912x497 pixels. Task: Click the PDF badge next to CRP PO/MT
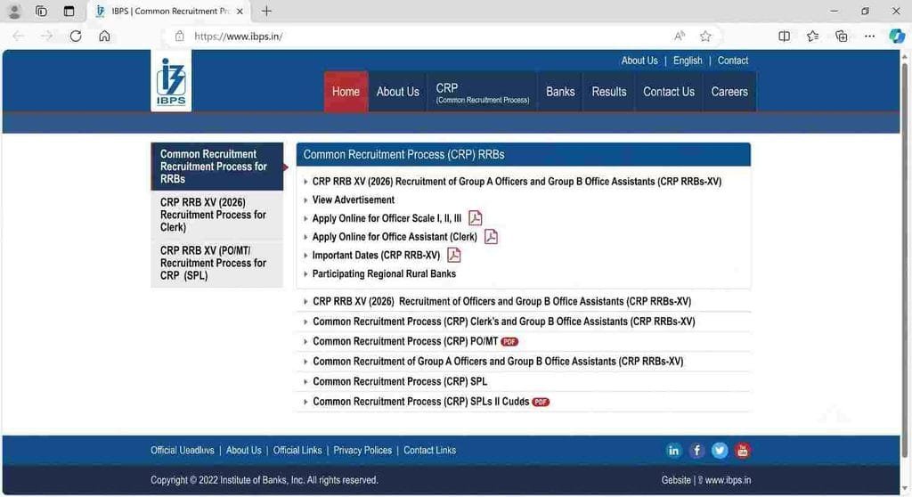tap(509, 342)
